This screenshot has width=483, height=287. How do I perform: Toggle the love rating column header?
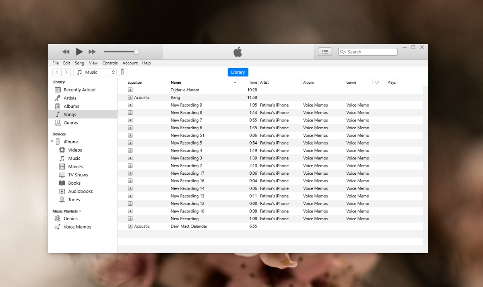tap(377, 82)
